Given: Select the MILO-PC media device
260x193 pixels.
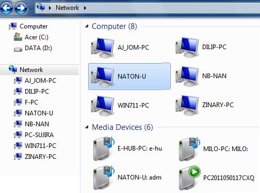Looking at the screenshot, I should 214,149.
